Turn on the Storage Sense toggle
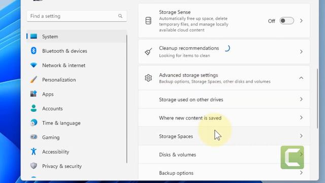 286,21
